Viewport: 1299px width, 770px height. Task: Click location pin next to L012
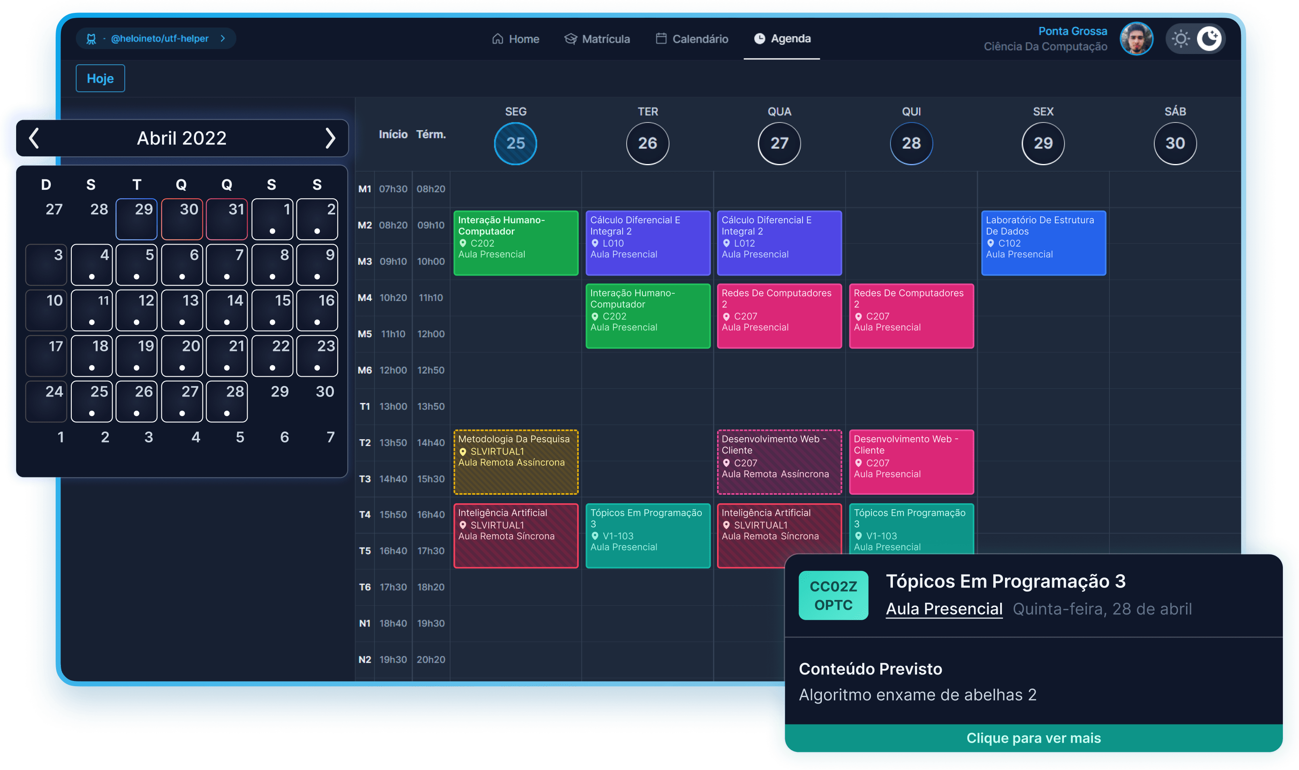point(726,243)
